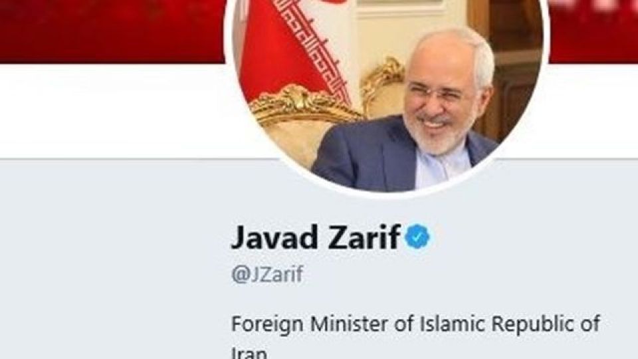
Task: Click the word Minister in the bio
Action: [349, 324]
